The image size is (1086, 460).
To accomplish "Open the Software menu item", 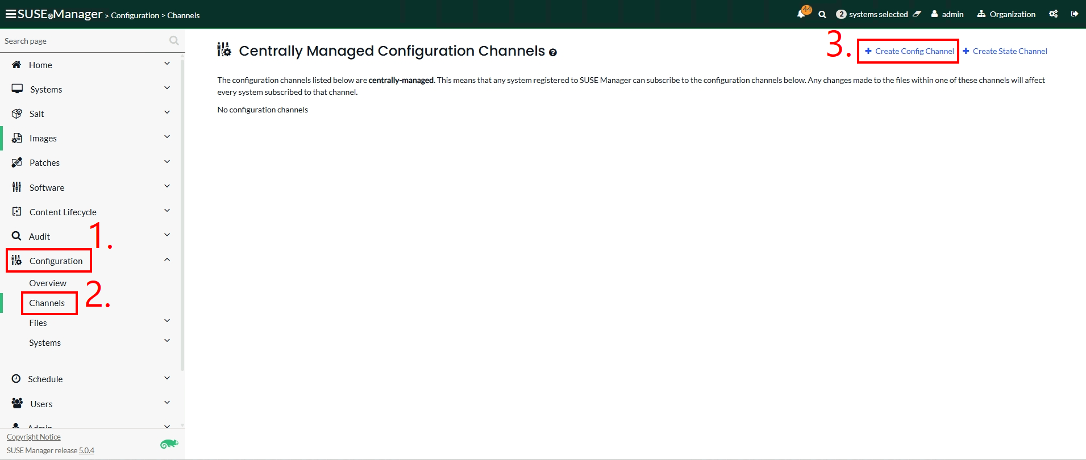I will 47,187.
